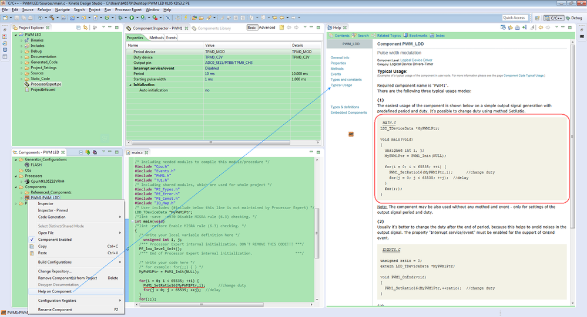Select Inspector - Pinned context menu entry

76,210
